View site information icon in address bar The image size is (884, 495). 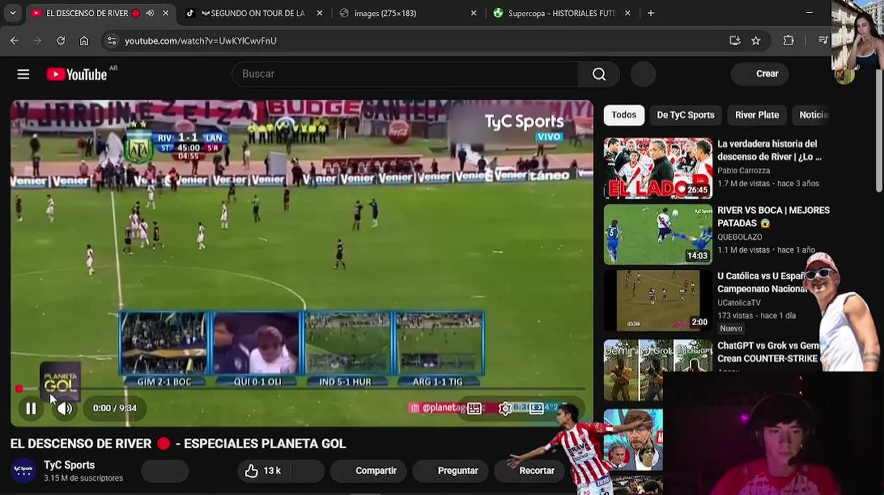pyautogui.click(x=112, y=41)
